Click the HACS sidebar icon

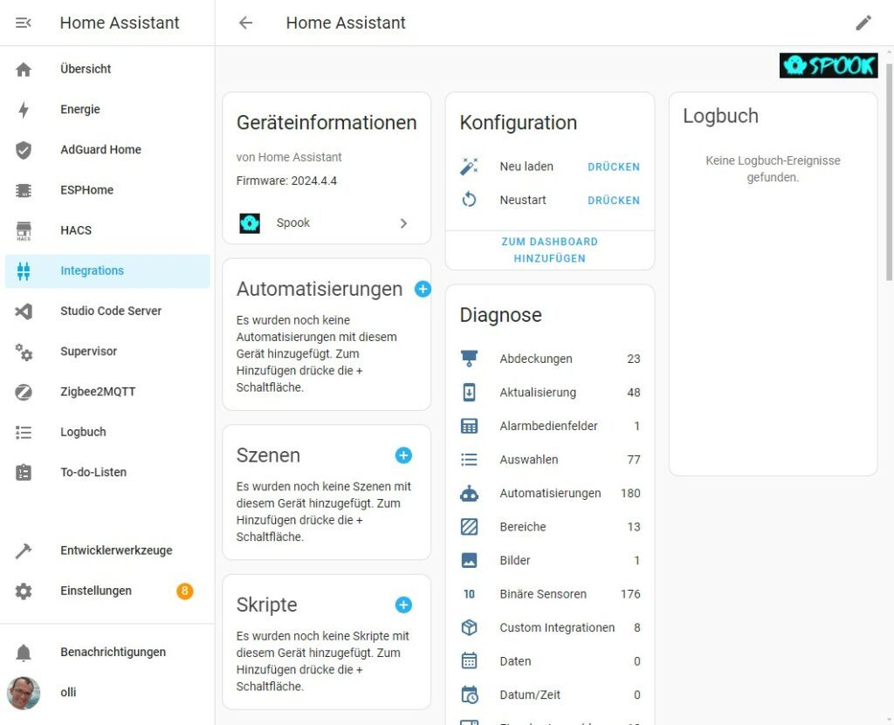23,230
